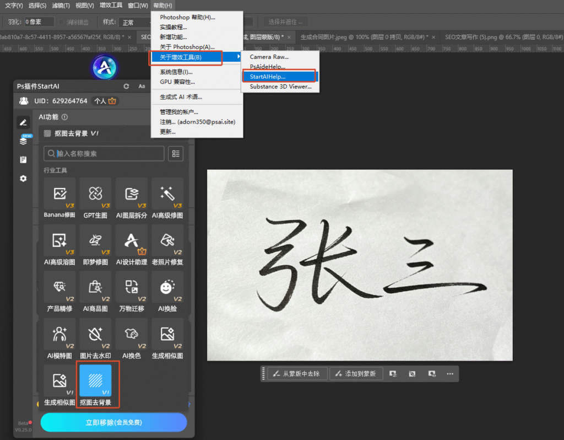Open StartAI settings gear icon
The image size is (564, 440).
click(23, 179)
